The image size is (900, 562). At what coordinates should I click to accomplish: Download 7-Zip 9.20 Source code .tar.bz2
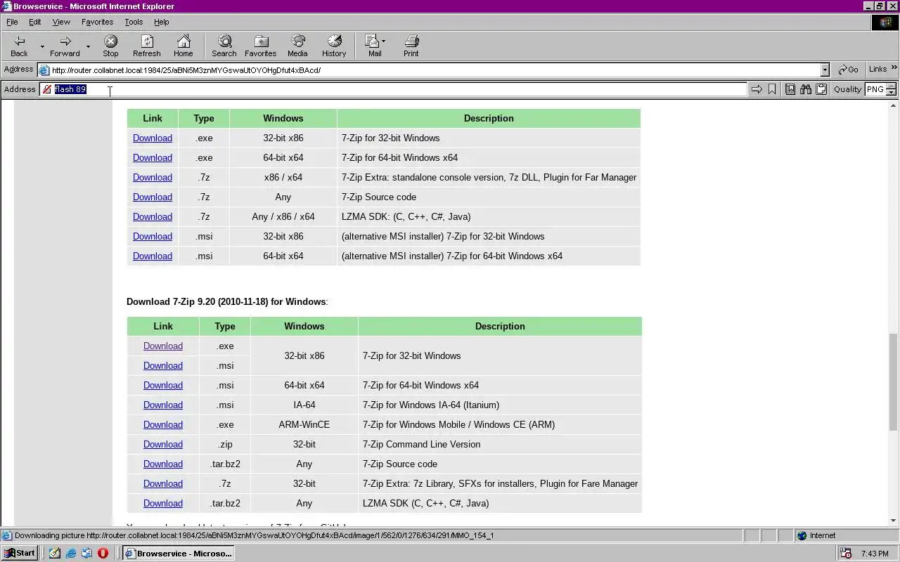(x=163, y=464)
